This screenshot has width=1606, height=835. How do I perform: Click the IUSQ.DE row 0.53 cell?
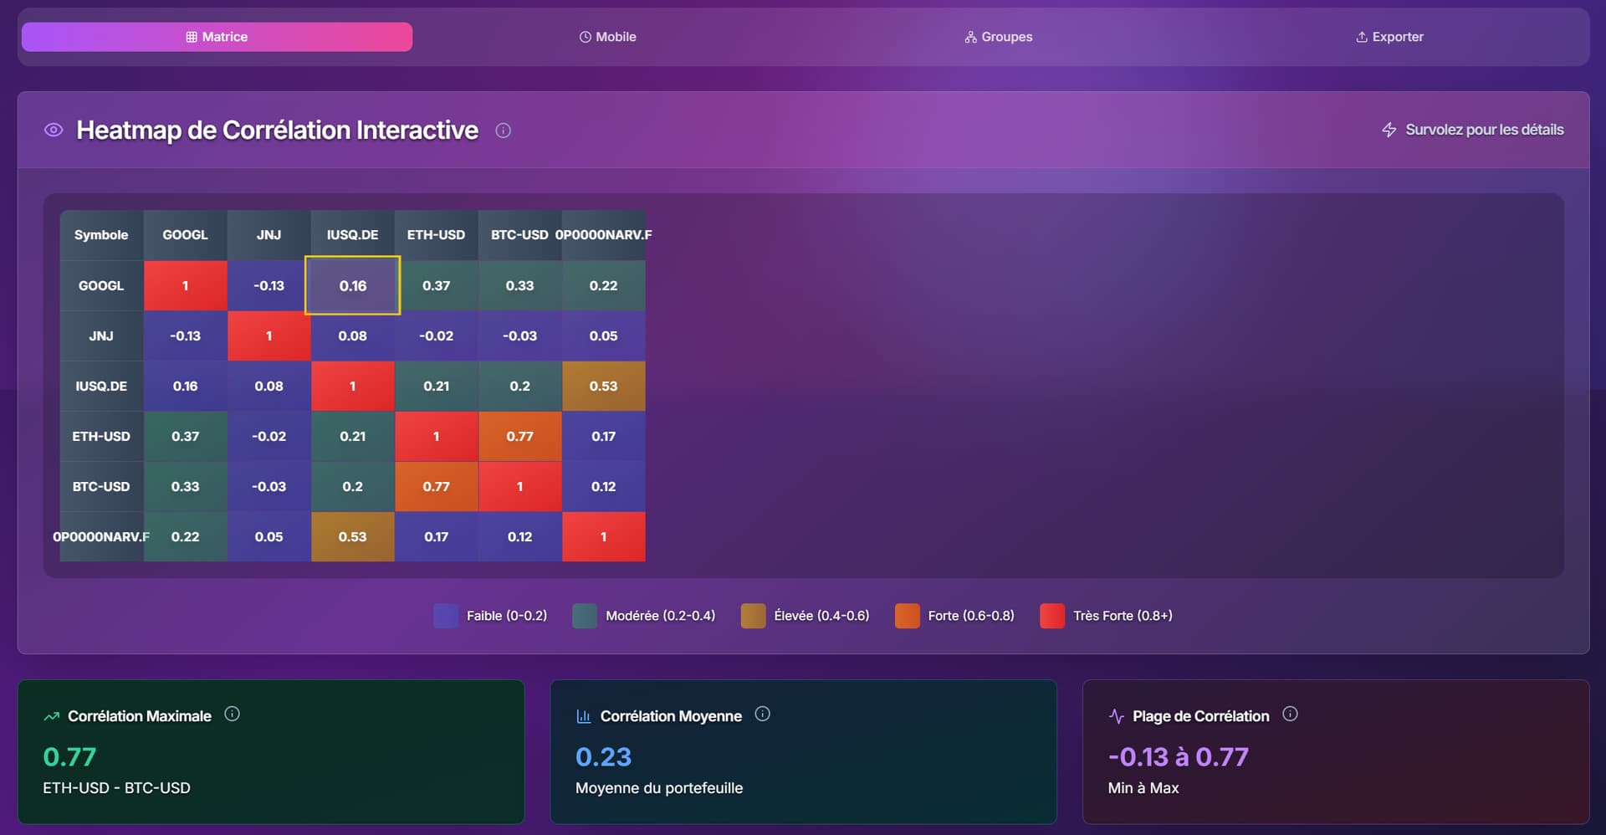click(603, 386)
